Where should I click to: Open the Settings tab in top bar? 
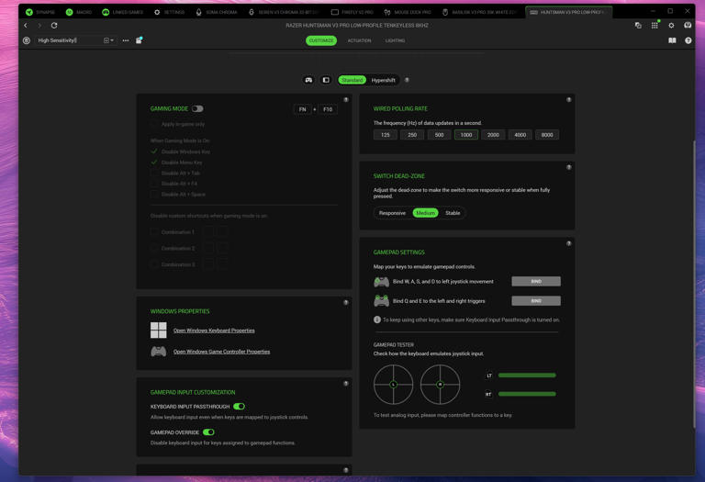(170, 12)
